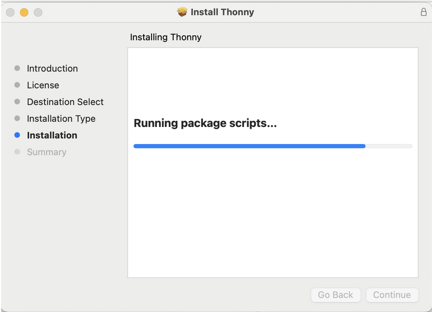Click the lock icon in title bar

click(x=423, y=12)
